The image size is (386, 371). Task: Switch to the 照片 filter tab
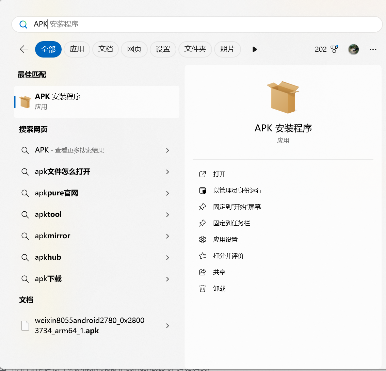[x=227, y=49]
